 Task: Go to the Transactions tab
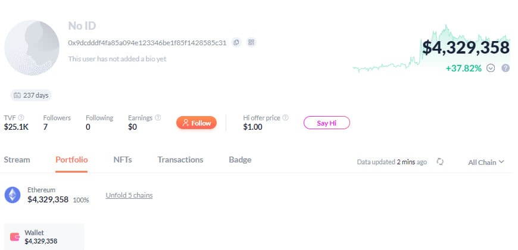[180, 160]
